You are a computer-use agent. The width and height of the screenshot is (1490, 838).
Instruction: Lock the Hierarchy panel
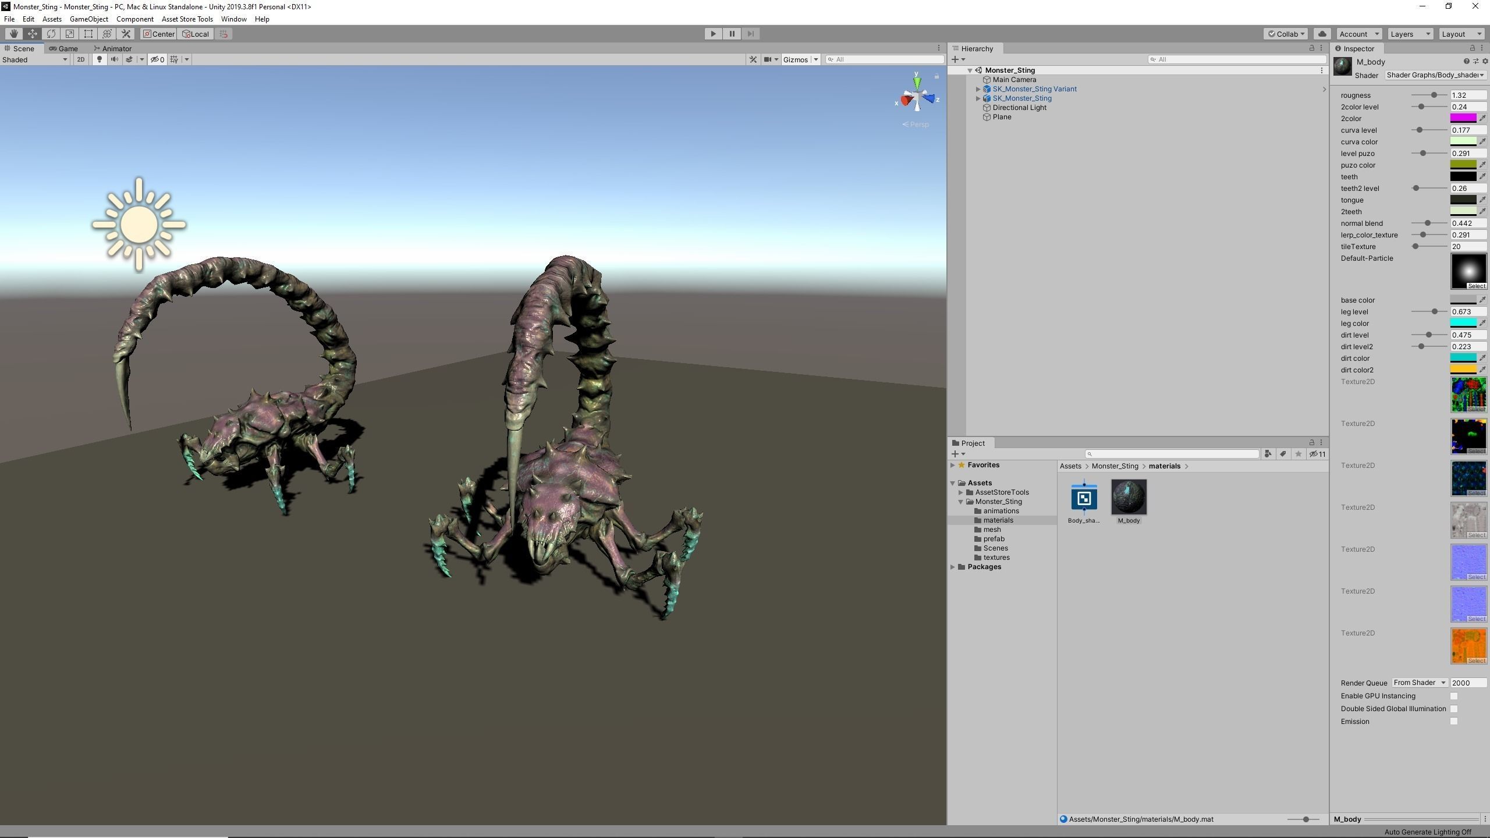(1311, 48)
